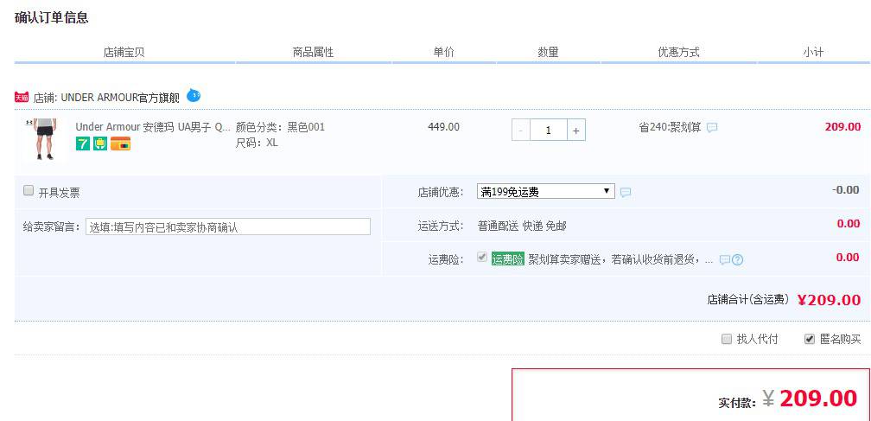Viewport: 871px width, 421px height.
Task: Click the orange credit card icon
Action: point(121,144)
